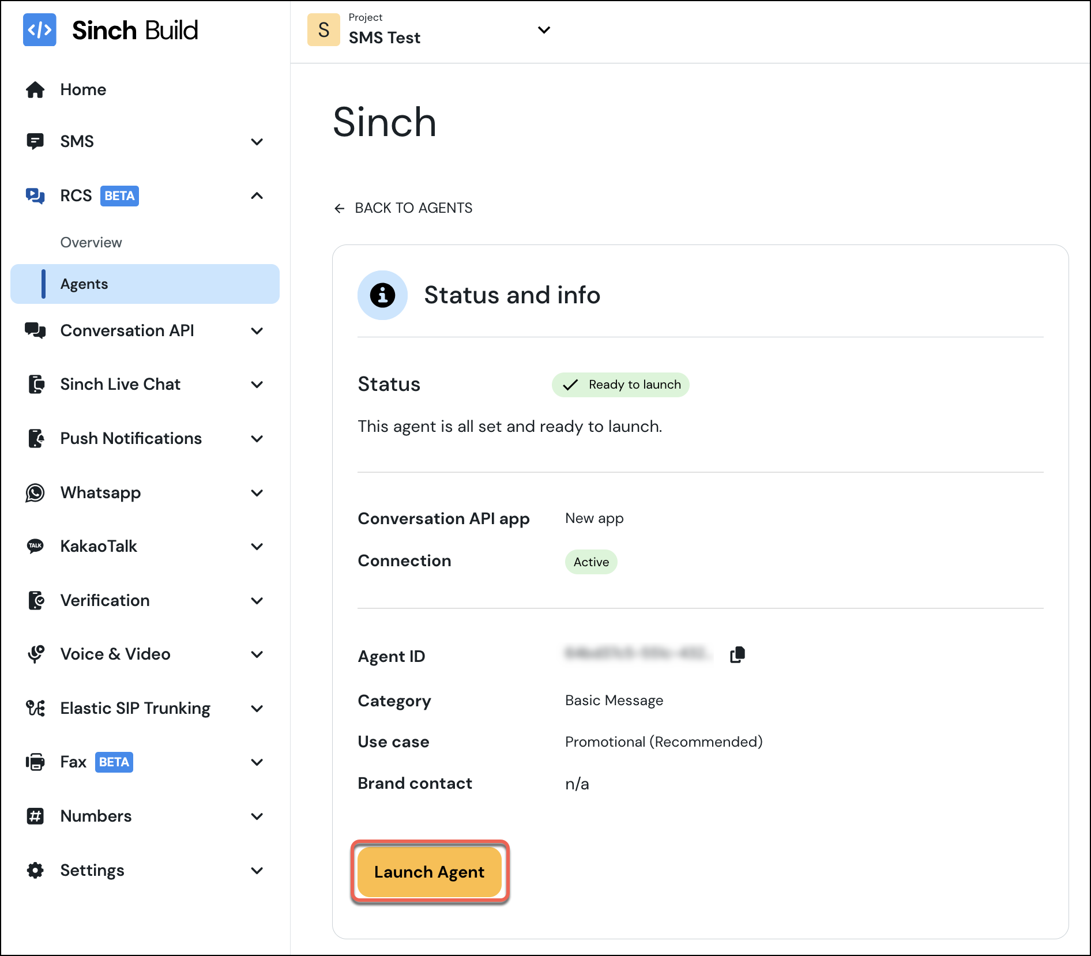Open the SMS Test project dropdown
This screenshot has height=956, width=1091.
tap(544, 30)
